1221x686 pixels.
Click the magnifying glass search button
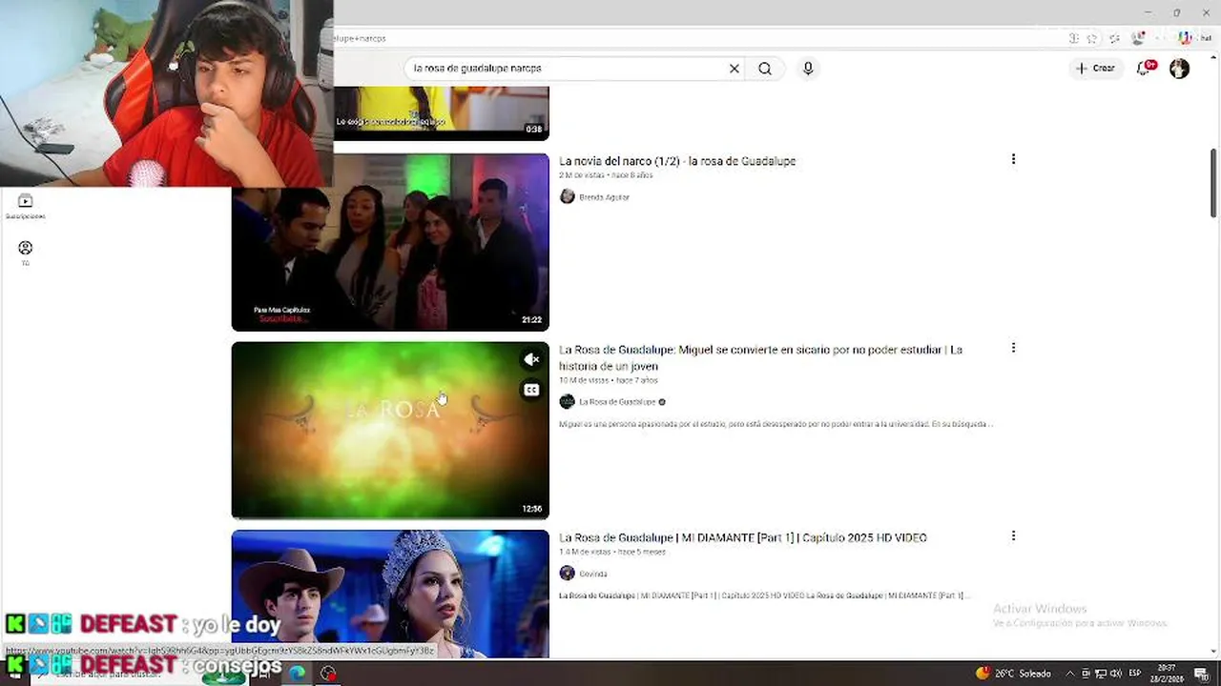coord(765,69)
